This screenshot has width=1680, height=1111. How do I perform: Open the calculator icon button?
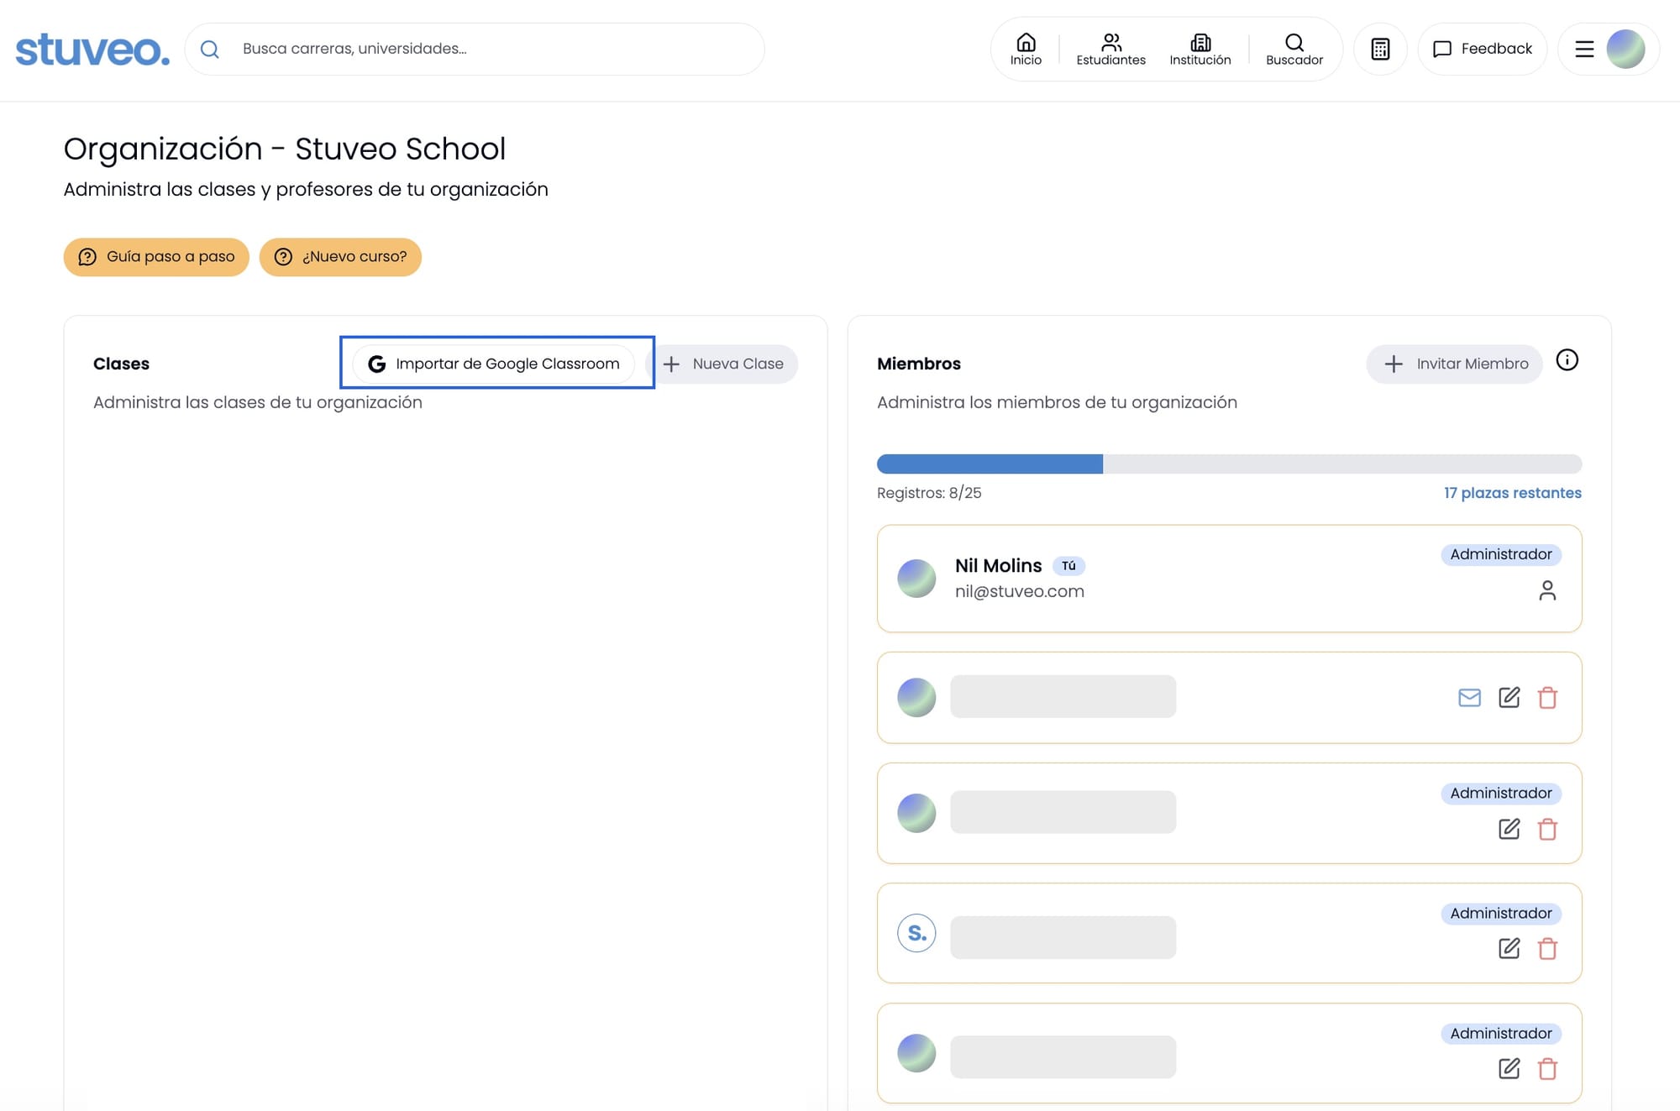1380,49
